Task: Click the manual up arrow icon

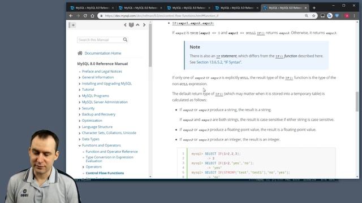Action: (137, 25)
